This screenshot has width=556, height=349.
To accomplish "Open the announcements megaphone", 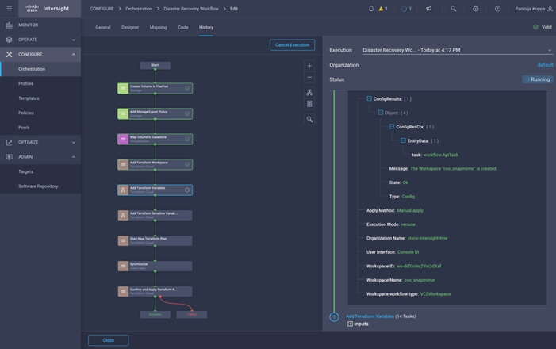I will 429,9.
